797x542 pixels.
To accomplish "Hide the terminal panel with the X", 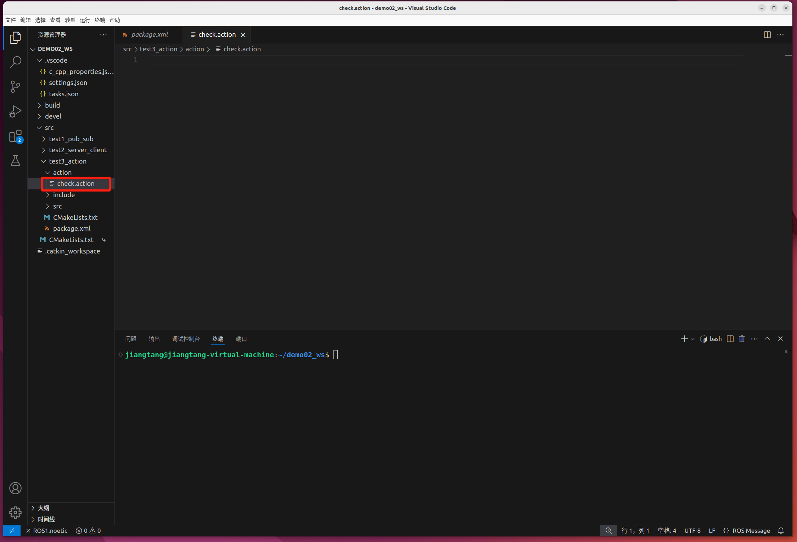I will point(780,339).
